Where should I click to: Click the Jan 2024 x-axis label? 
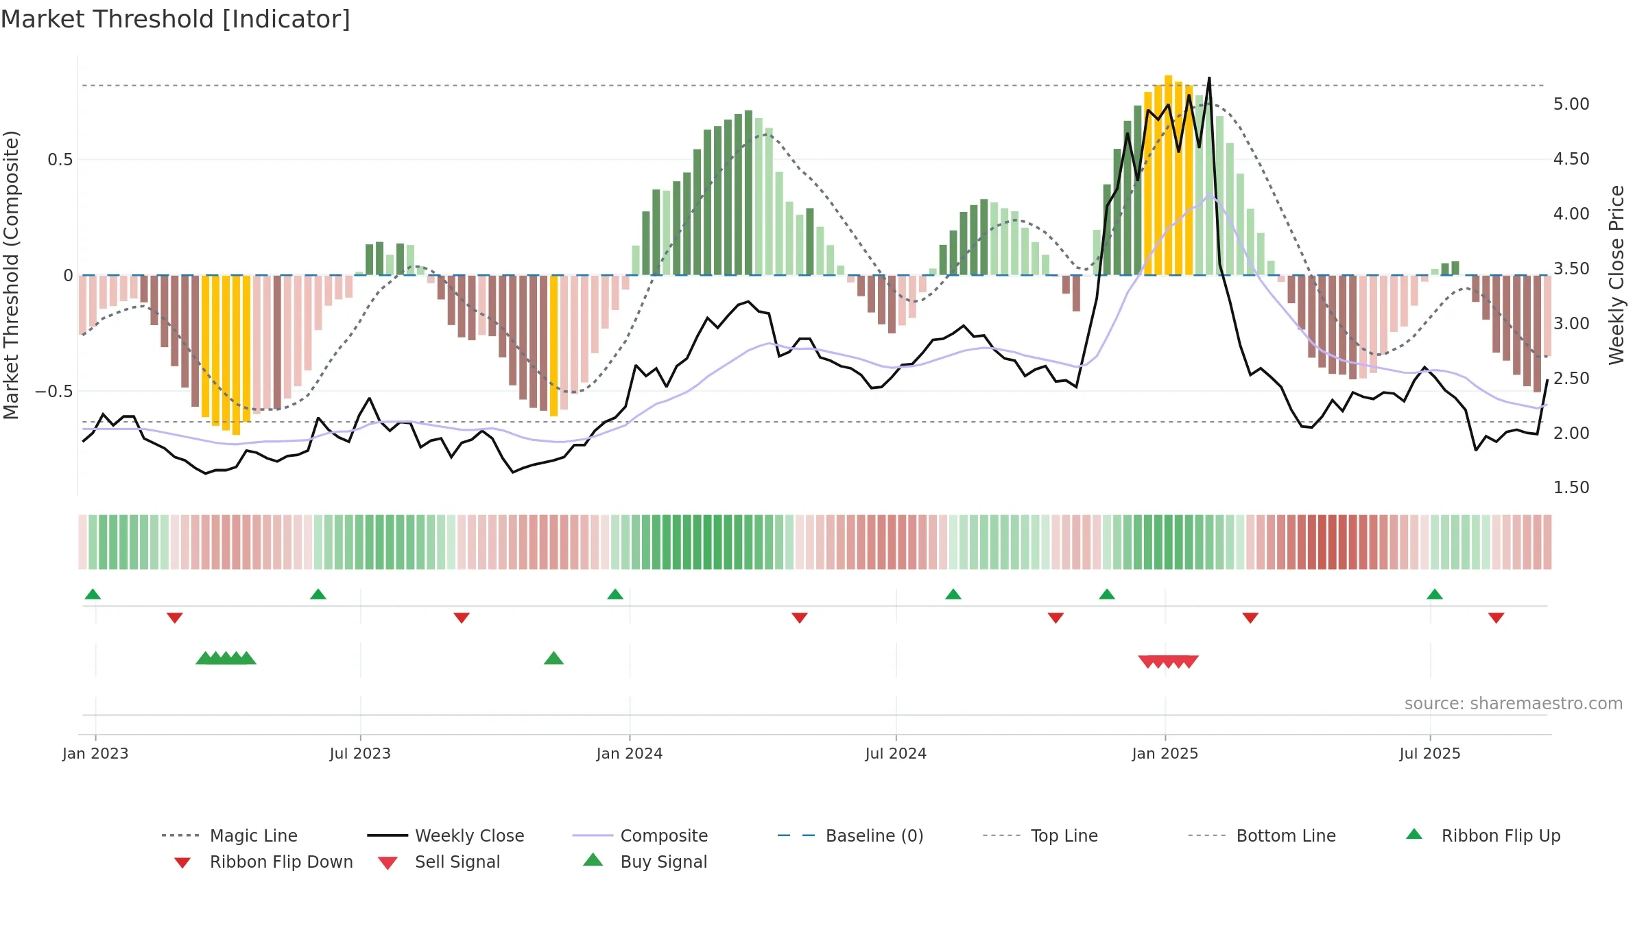tap(630, 753)
